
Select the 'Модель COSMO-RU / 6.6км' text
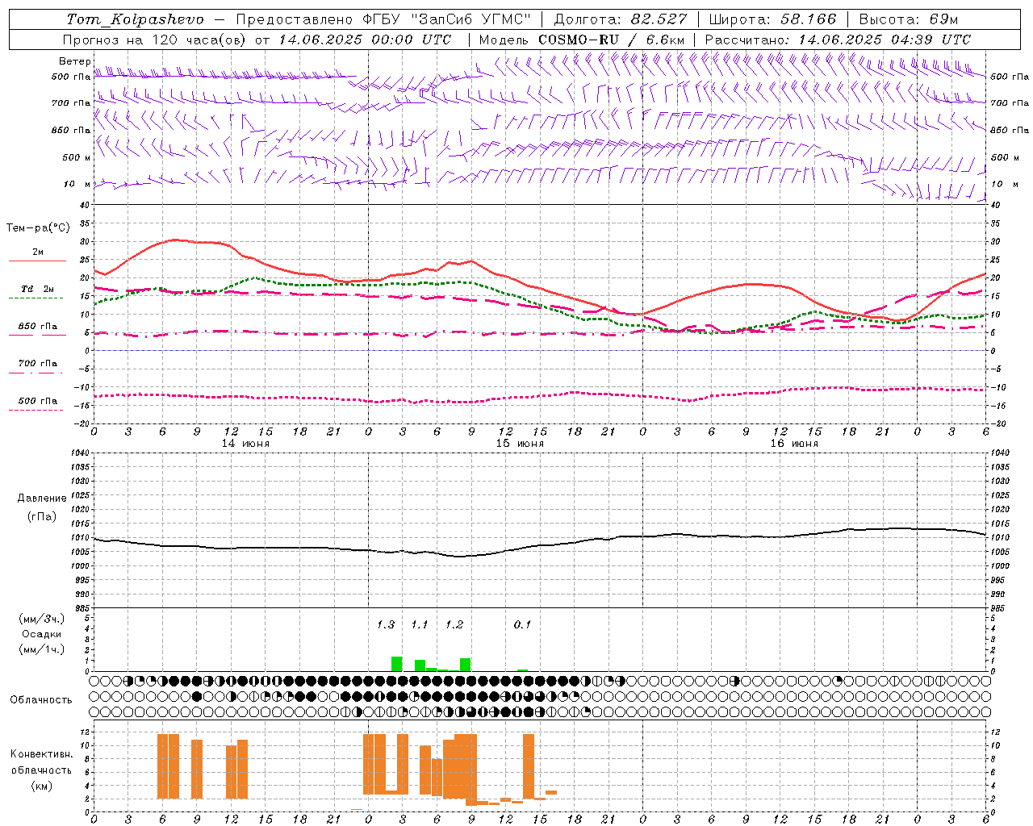click(582, 40)
